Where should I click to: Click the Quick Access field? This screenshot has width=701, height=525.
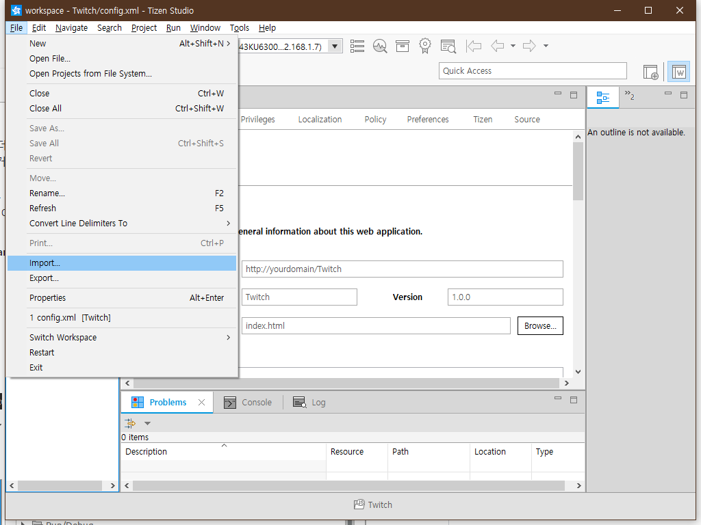pyautogui.click(x=533, y=71)
